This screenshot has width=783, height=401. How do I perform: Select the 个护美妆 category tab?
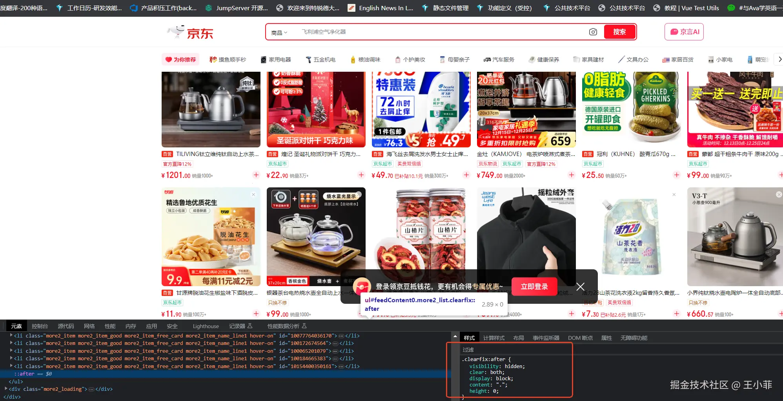(x=410, y=60)
